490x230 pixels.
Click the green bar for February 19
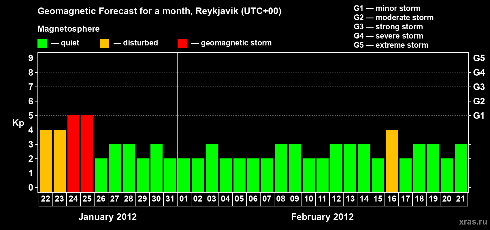pyautogui.click(x=433, y=168)
